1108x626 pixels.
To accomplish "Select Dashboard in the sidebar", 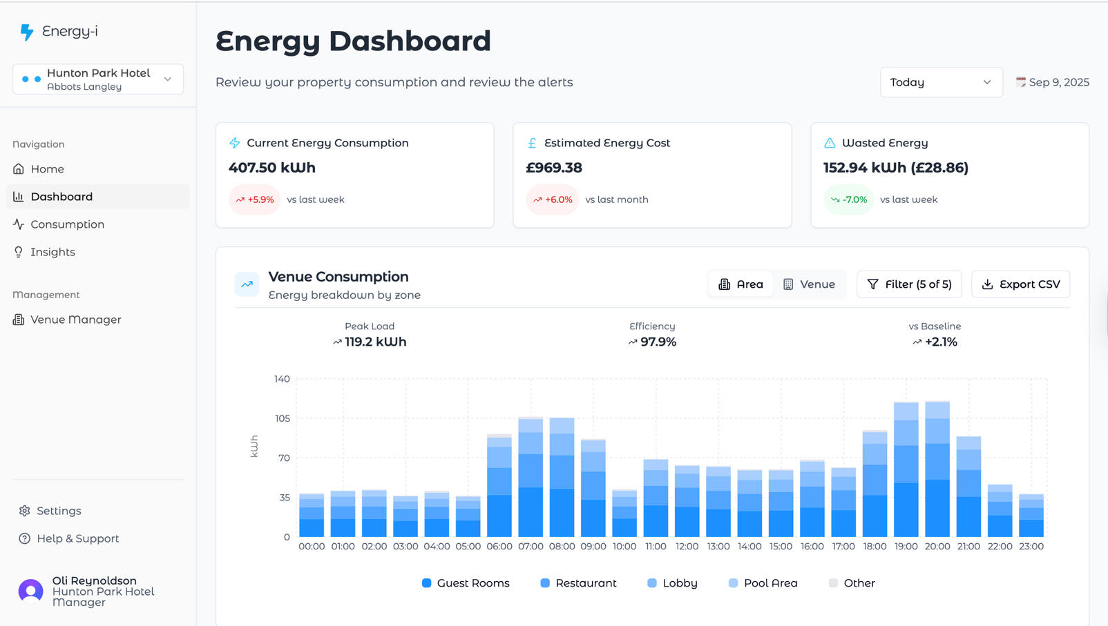I will click(x=61, y=196).
